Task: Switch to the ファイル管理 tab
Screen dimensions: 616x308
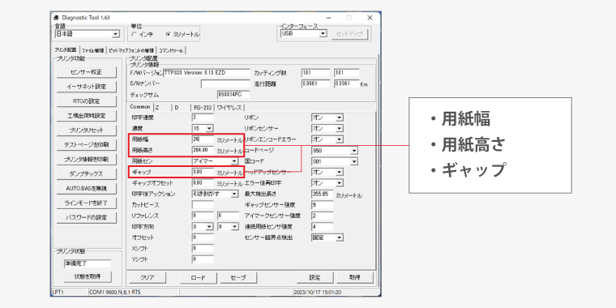Action: 92,50
